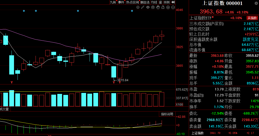This screenshot has height=136, width=259.
Task: Click the 上证指数ETF link
Action: 201,18
